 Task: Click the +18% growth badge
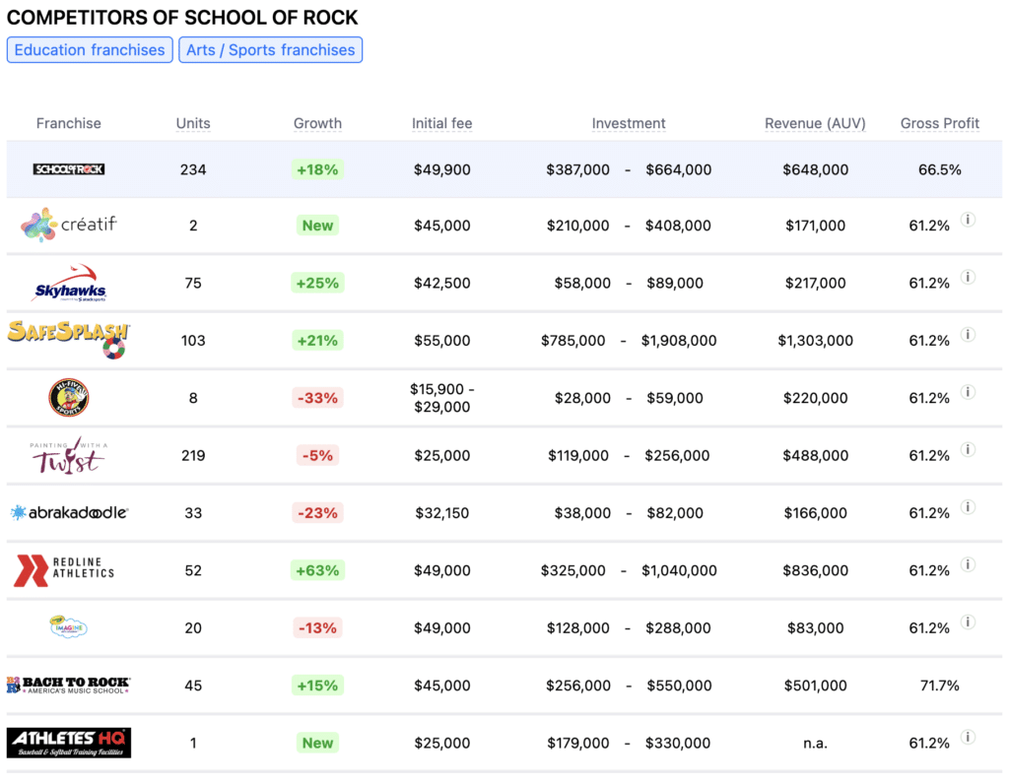pyautogui.click(x=318, y=169)
